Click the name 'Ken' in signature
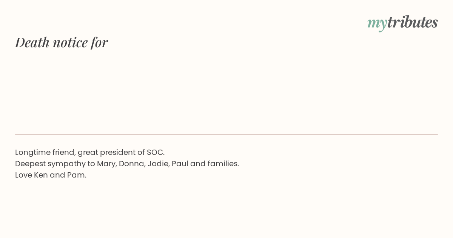This screenshot has width=453, height=238. [41, 175]
